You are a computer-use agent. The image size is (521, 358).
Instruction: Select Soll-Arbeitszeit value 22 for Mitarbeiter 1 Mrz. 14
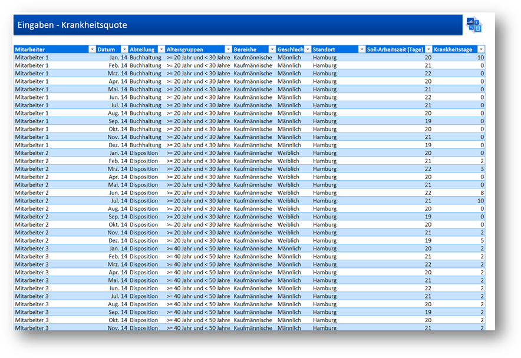coord(428,74)
